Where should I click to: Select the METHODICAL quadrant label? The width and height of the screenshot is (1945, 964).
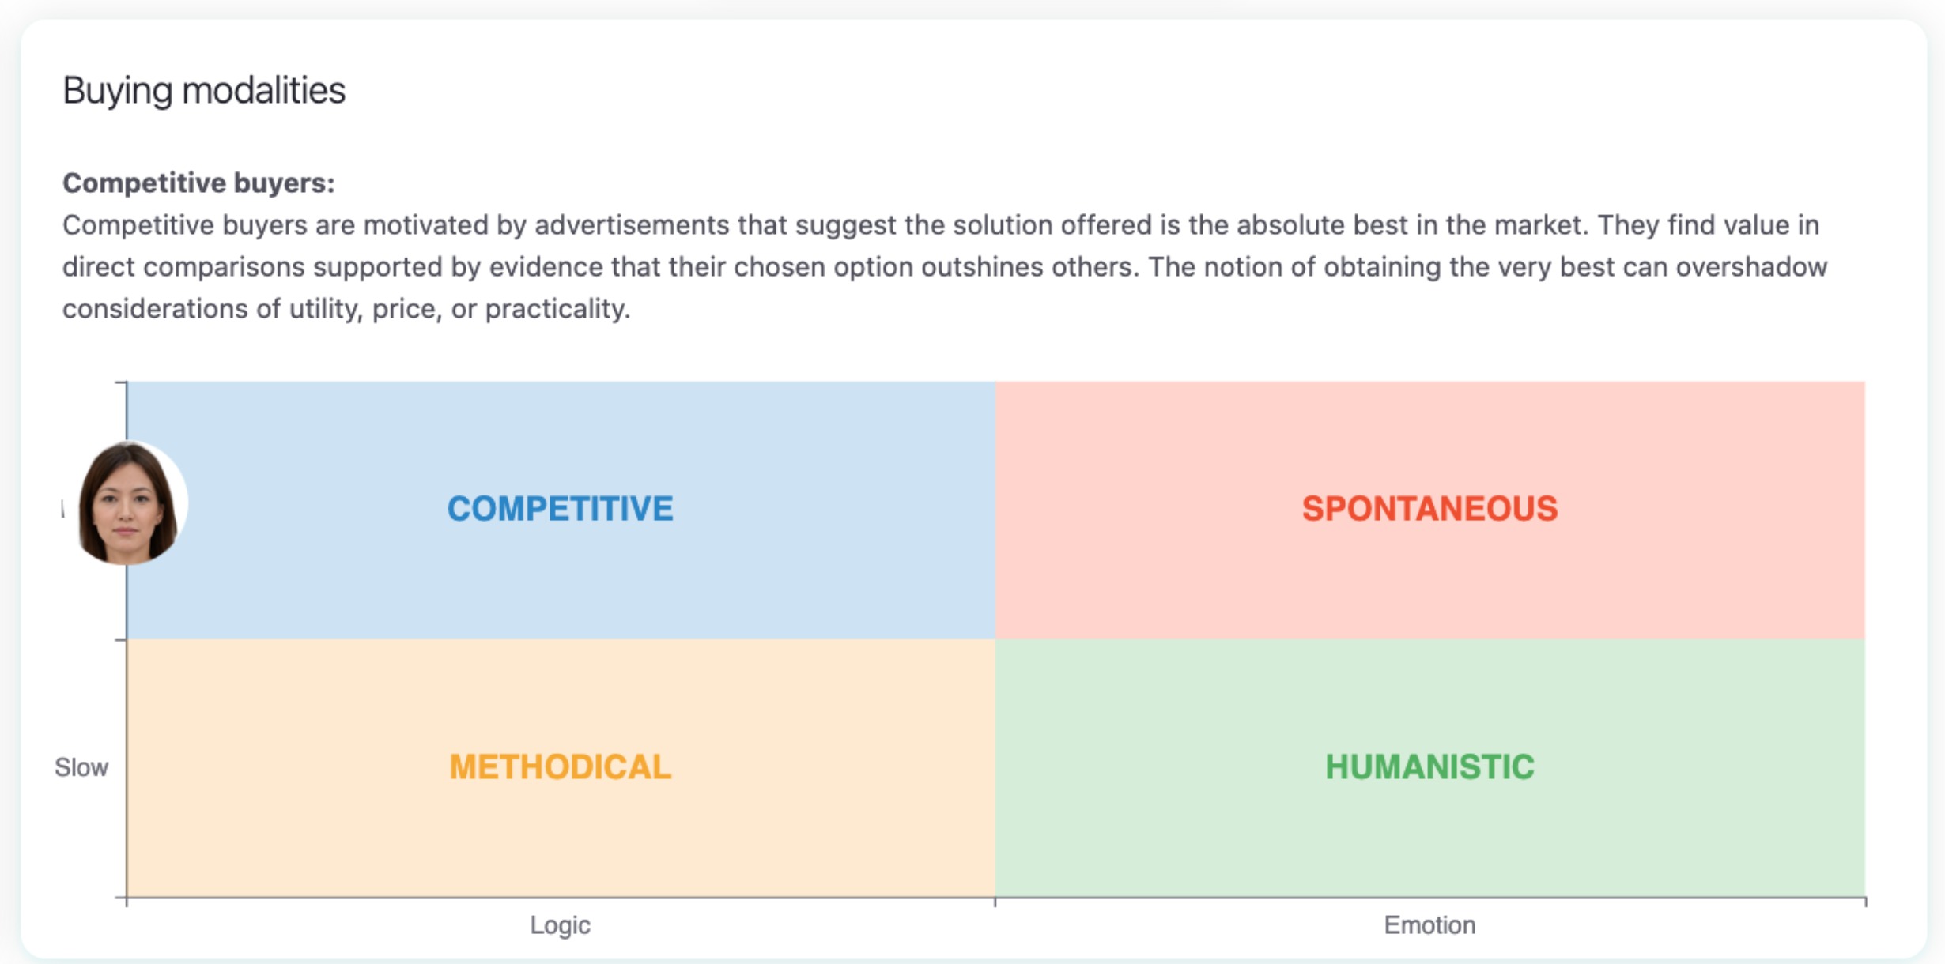tap(560, 767)
